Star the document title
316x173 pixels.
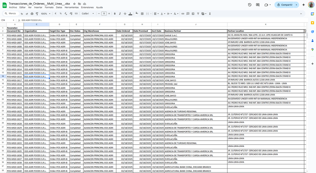[x=74, y=4]
